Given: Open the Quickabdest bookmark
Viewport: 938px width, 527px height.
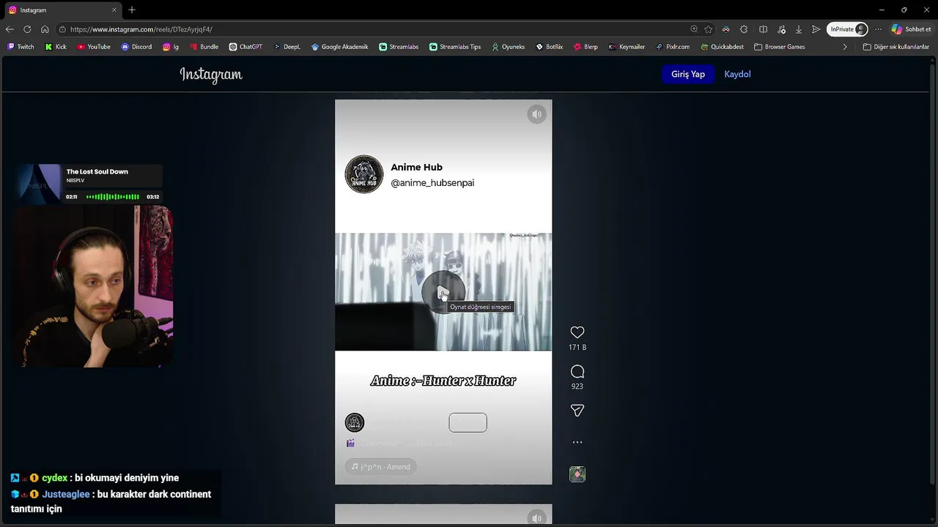Looking at the screenshot, I should tap(722, 47).
